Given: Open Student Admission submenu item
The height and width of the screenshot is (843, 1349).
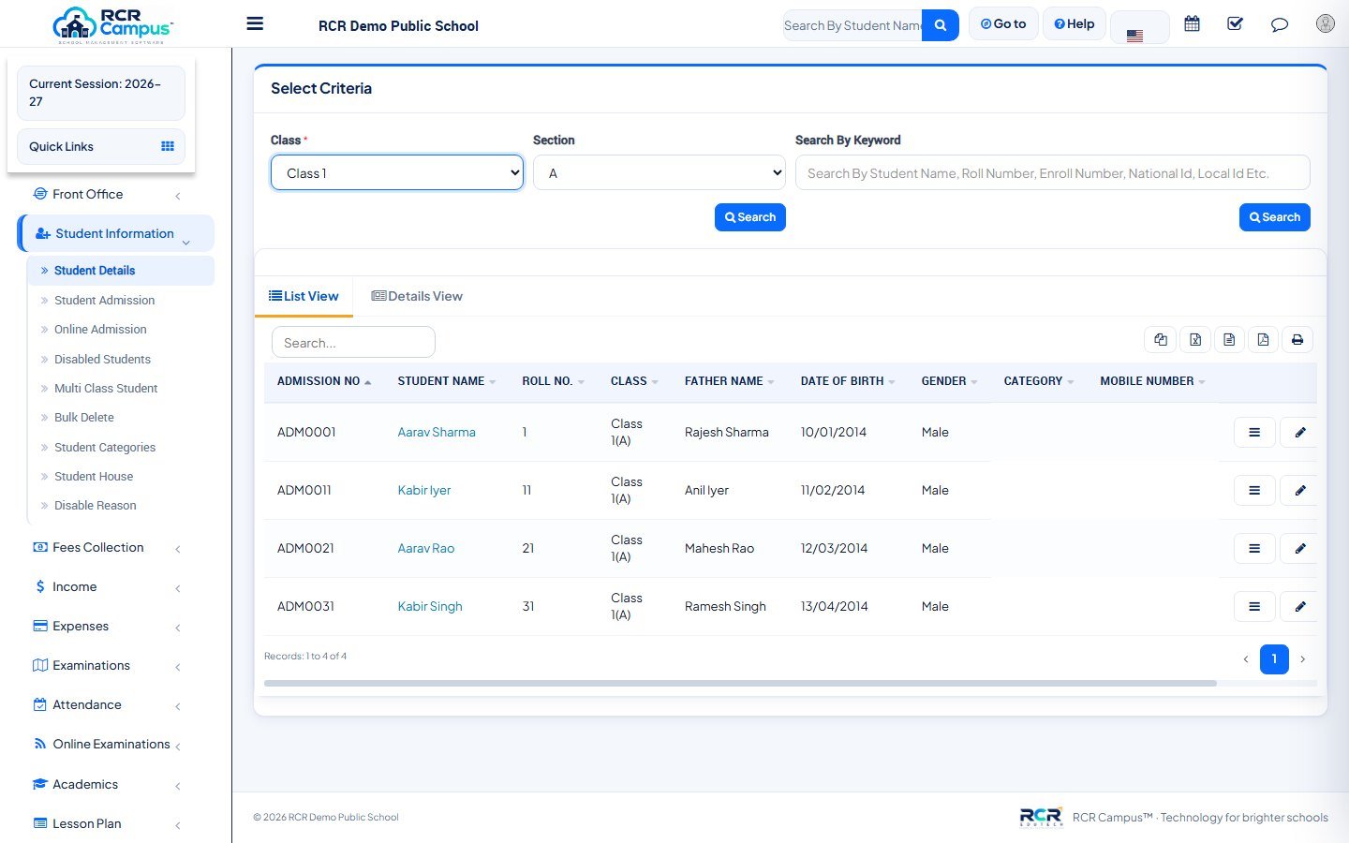Looking at the screenshot, I should pos(104,301).
